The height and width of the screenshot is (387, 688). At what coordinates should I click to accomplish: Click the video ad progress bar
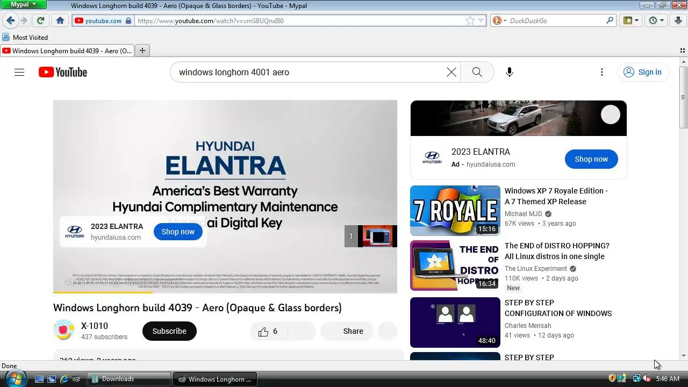[x=225, y=292]
